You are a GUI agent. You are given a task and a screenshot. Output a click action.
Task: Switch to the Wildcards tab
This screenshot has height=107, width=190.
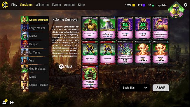point(42,5)
